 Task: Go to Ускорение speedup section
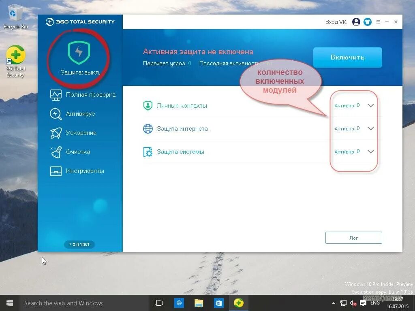pos(73,133)
